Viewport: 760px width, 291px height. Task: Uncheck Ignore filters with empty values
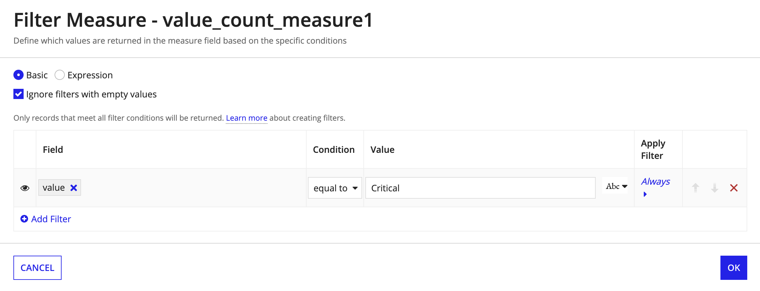[19, 94]
